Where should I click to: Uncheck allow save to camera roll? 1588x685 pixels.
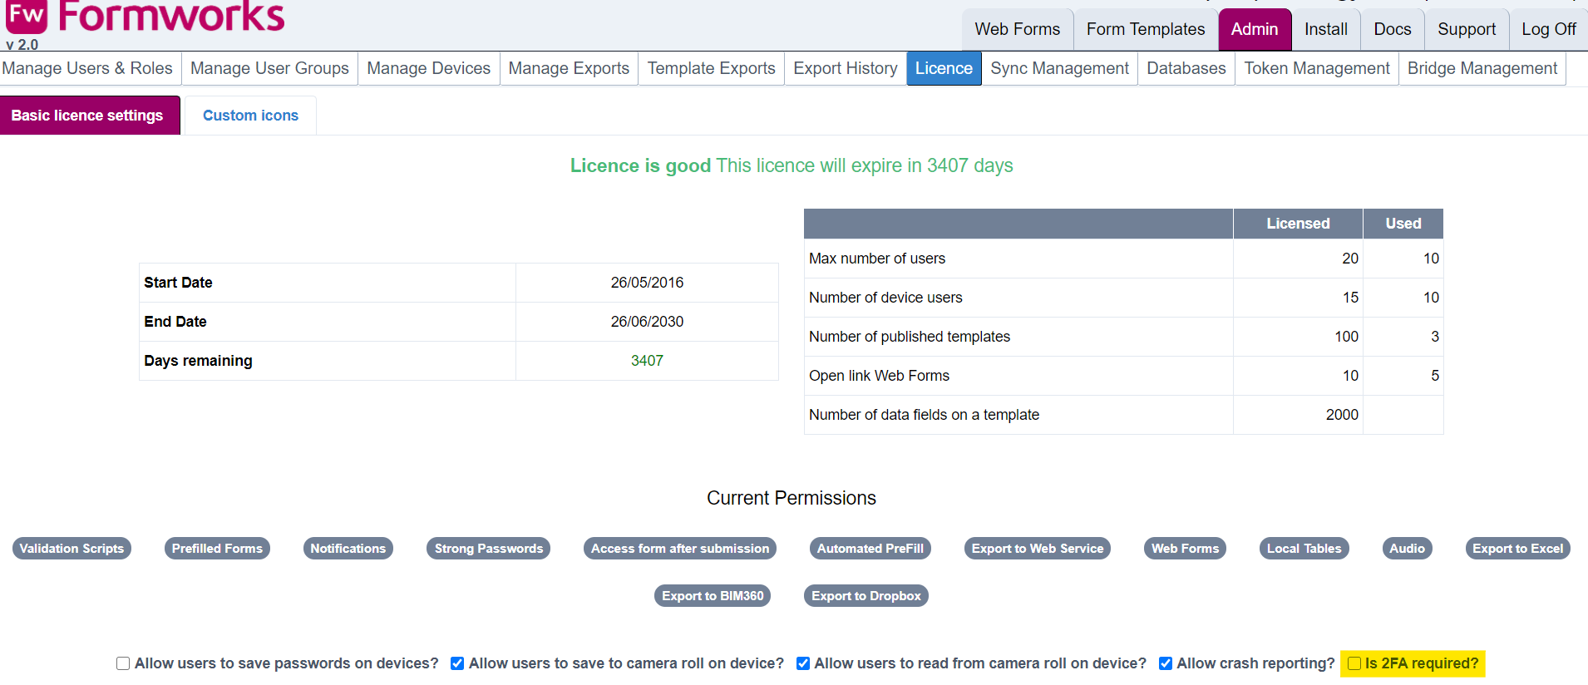(x=457, y=663)
